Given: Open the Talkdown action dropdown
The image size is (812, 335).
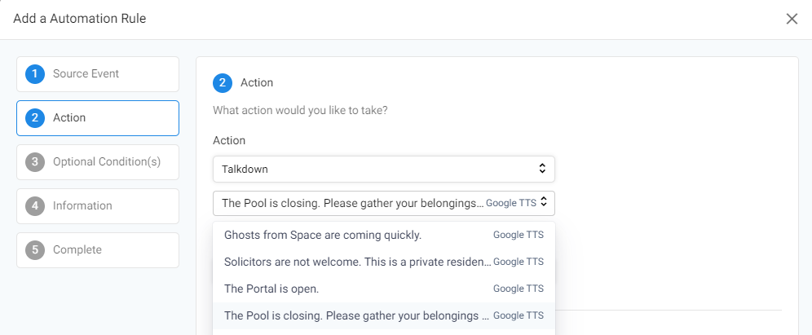Looking at the screenshot, I should pos(384,169).
